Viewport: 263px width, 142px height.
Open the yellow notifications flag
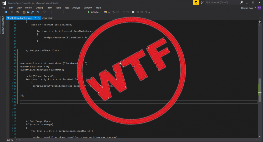coord(196,2)
